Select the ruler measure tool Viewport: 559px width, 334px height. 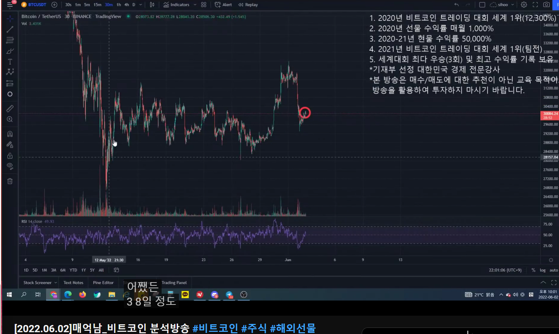click(10, 108)
